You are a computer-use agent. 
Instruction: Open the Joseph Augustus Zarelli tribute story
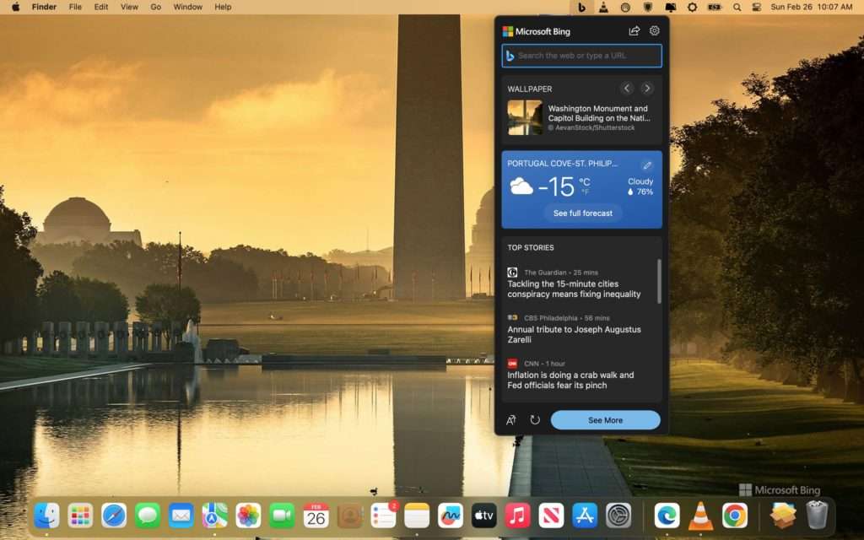(x=574, y=334)
